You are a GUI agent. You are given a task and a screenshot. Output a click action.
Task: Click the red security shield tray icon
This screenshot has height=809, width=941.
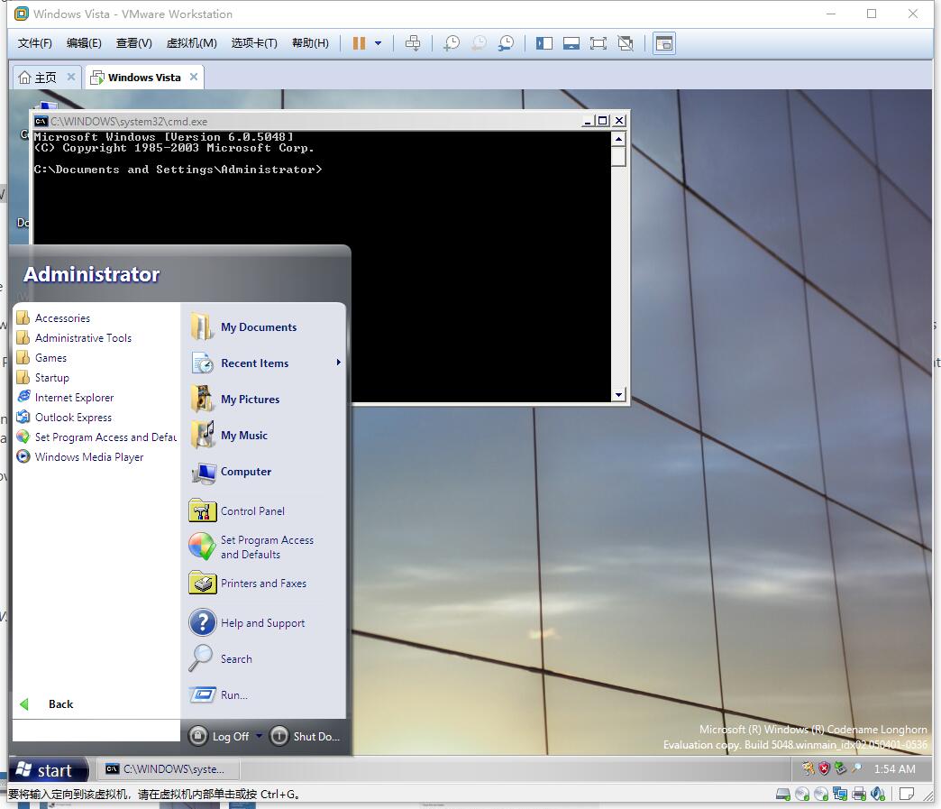(x=824, y=768)
